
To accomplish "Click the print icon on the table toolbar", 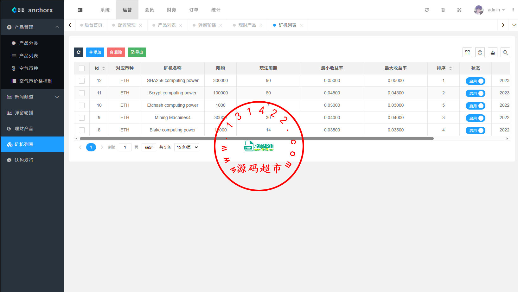I will coord(480,52).
